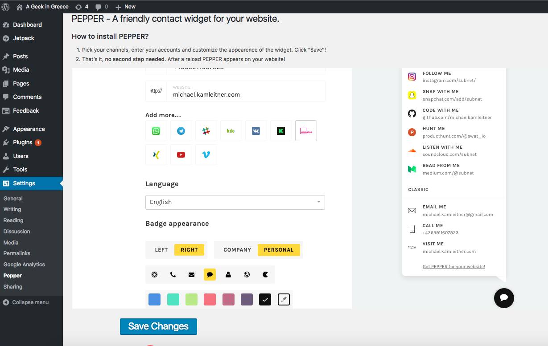Viewport: 548px width, 346px height.
Task: Open the Pages menu
Action: point(21,83)
